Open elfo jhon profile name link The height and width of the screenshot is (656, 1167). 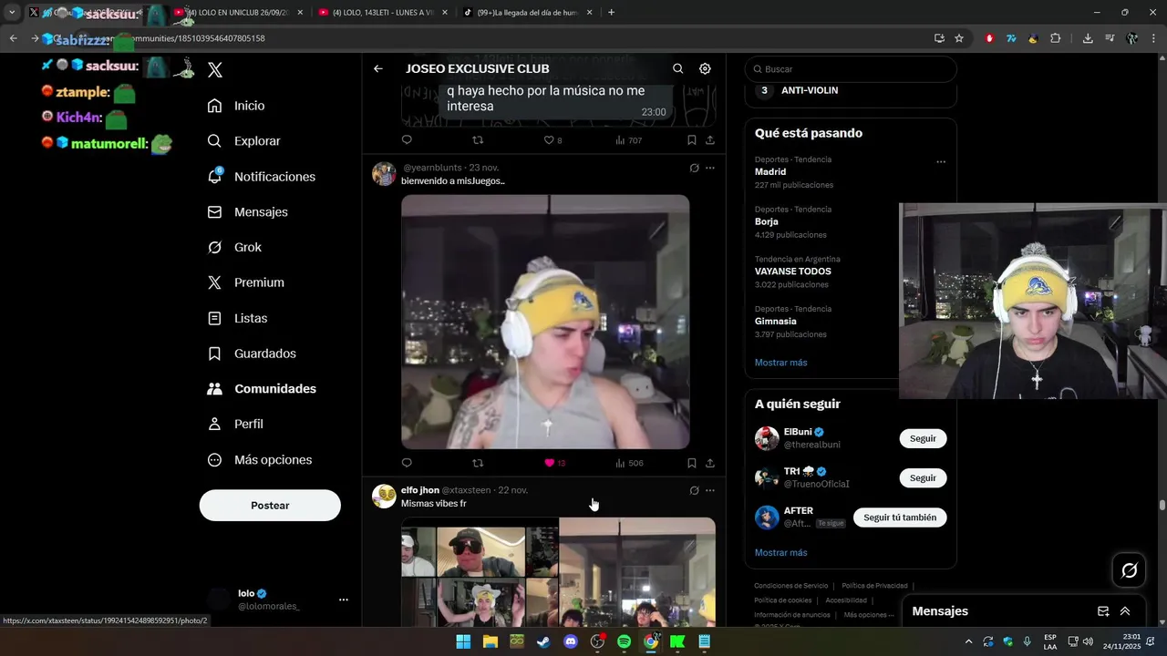coord(420,490)
